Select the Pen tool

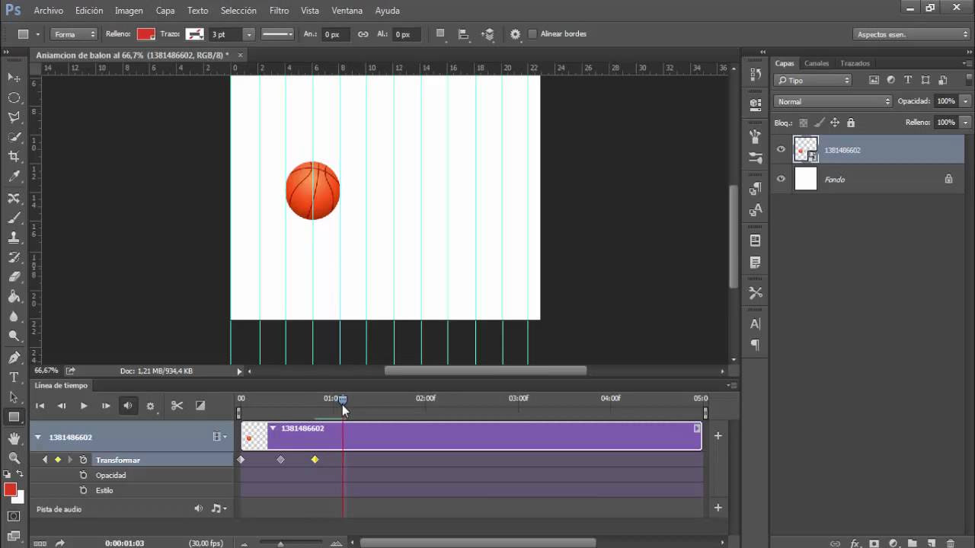[14, 358]
